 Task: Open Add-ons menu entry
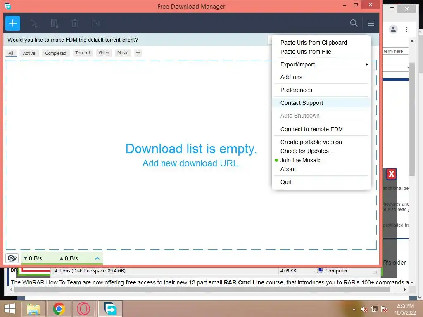pos(321,77)
